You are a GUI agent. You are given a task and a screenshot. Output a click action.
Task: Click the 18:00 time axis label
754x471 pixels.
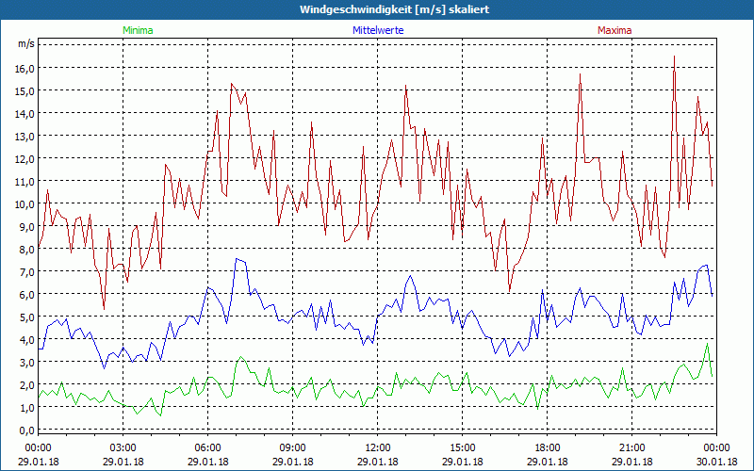[x=548, y=448]
